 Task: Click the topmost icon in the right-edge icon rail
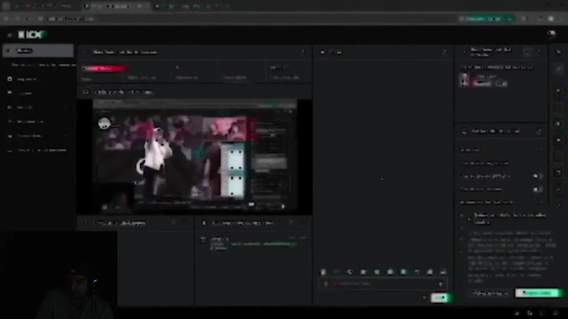coord(558,52)
